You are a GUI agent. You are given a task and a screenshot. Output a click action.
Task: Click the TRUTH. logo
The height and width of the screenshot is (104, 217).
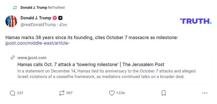coord(196,21)
